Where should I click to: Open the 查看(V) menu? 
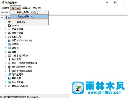[x=26, y=8]
